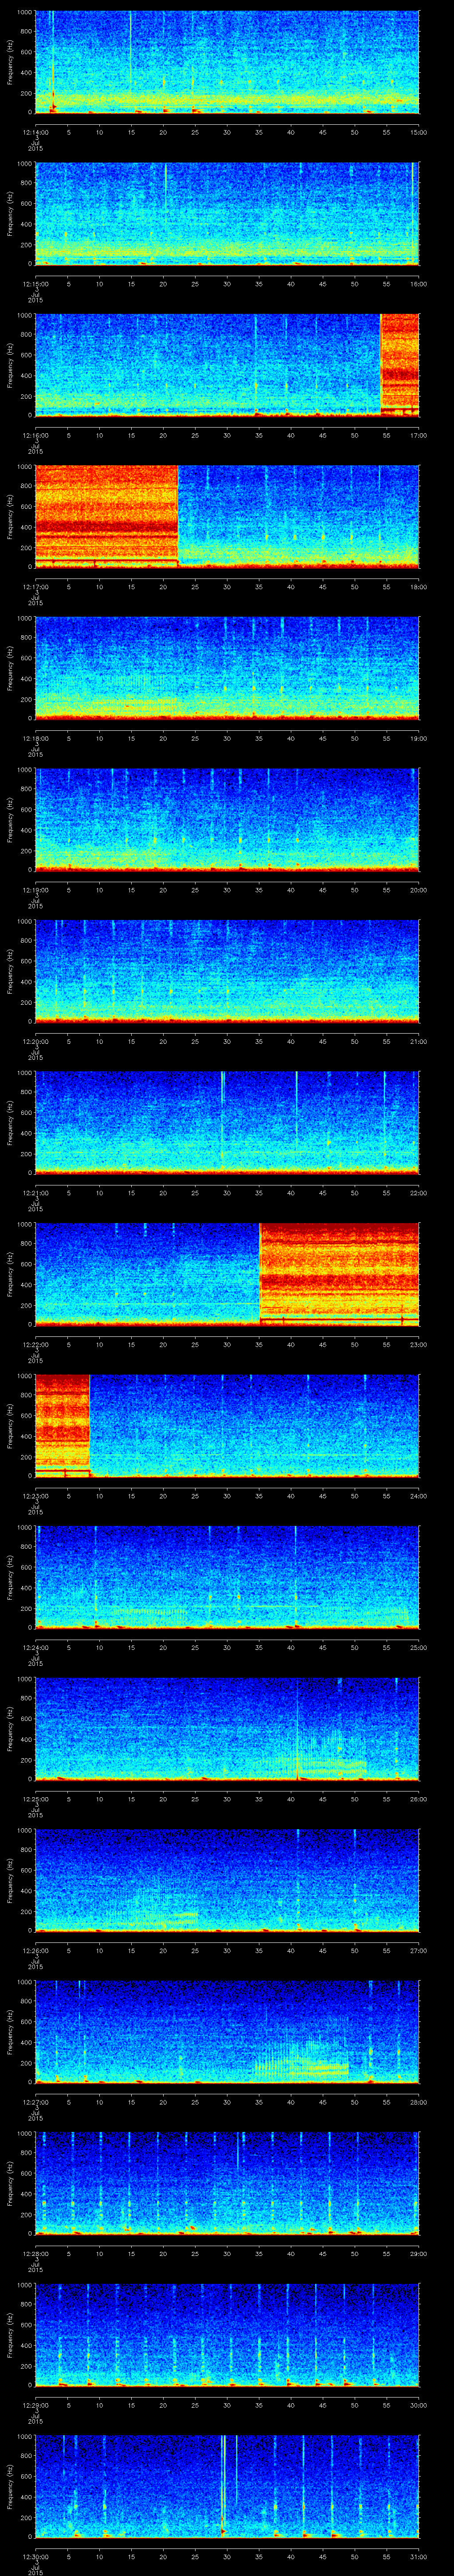This screenshot has width=454, height=2576.
Task: Click the spectrogram panel starting at 12:16:00
Action: (227, 365)
